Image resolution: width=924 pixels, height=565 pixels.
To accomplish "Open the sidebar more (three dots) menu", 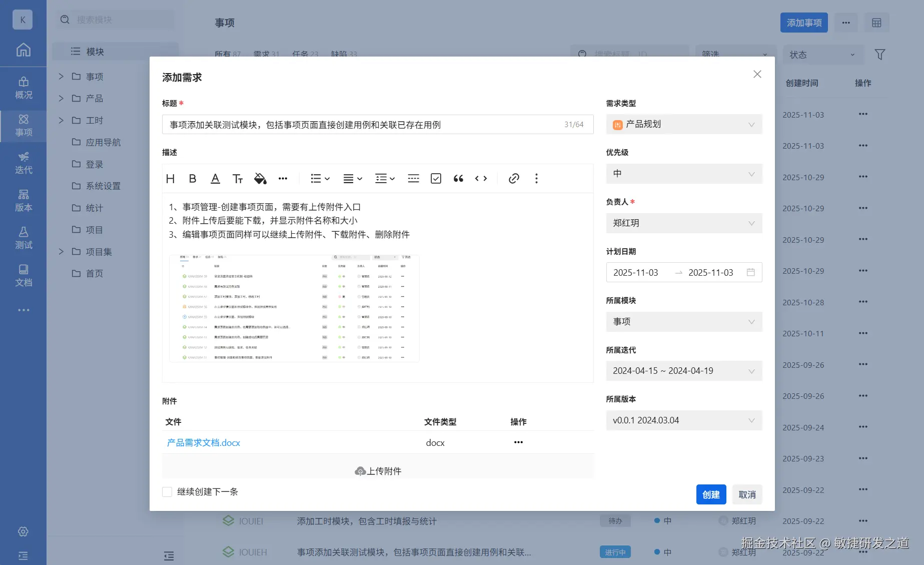I will pyautogui.click(x=23, y=310).
